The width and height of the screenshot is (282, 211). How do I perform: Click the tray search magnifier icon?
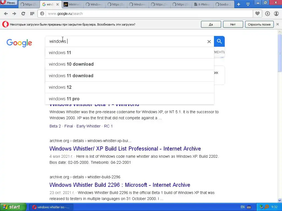(267, 207)
